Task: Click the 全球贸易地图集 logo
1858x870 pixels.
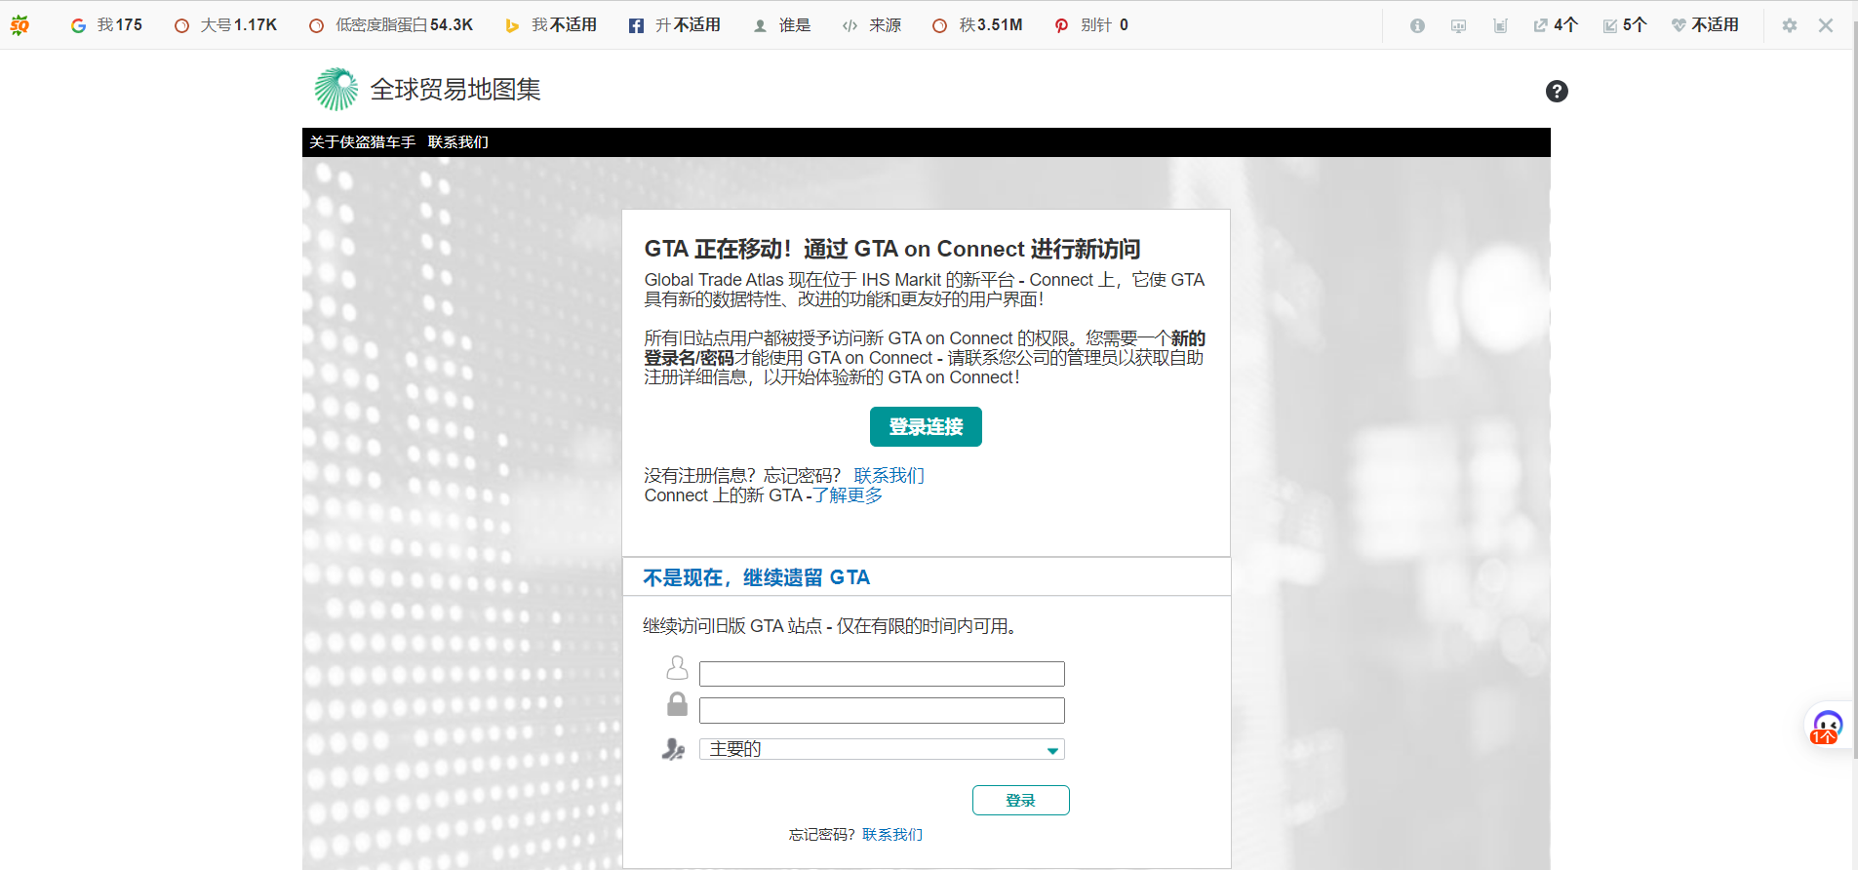Action: (x=427, y=89)
